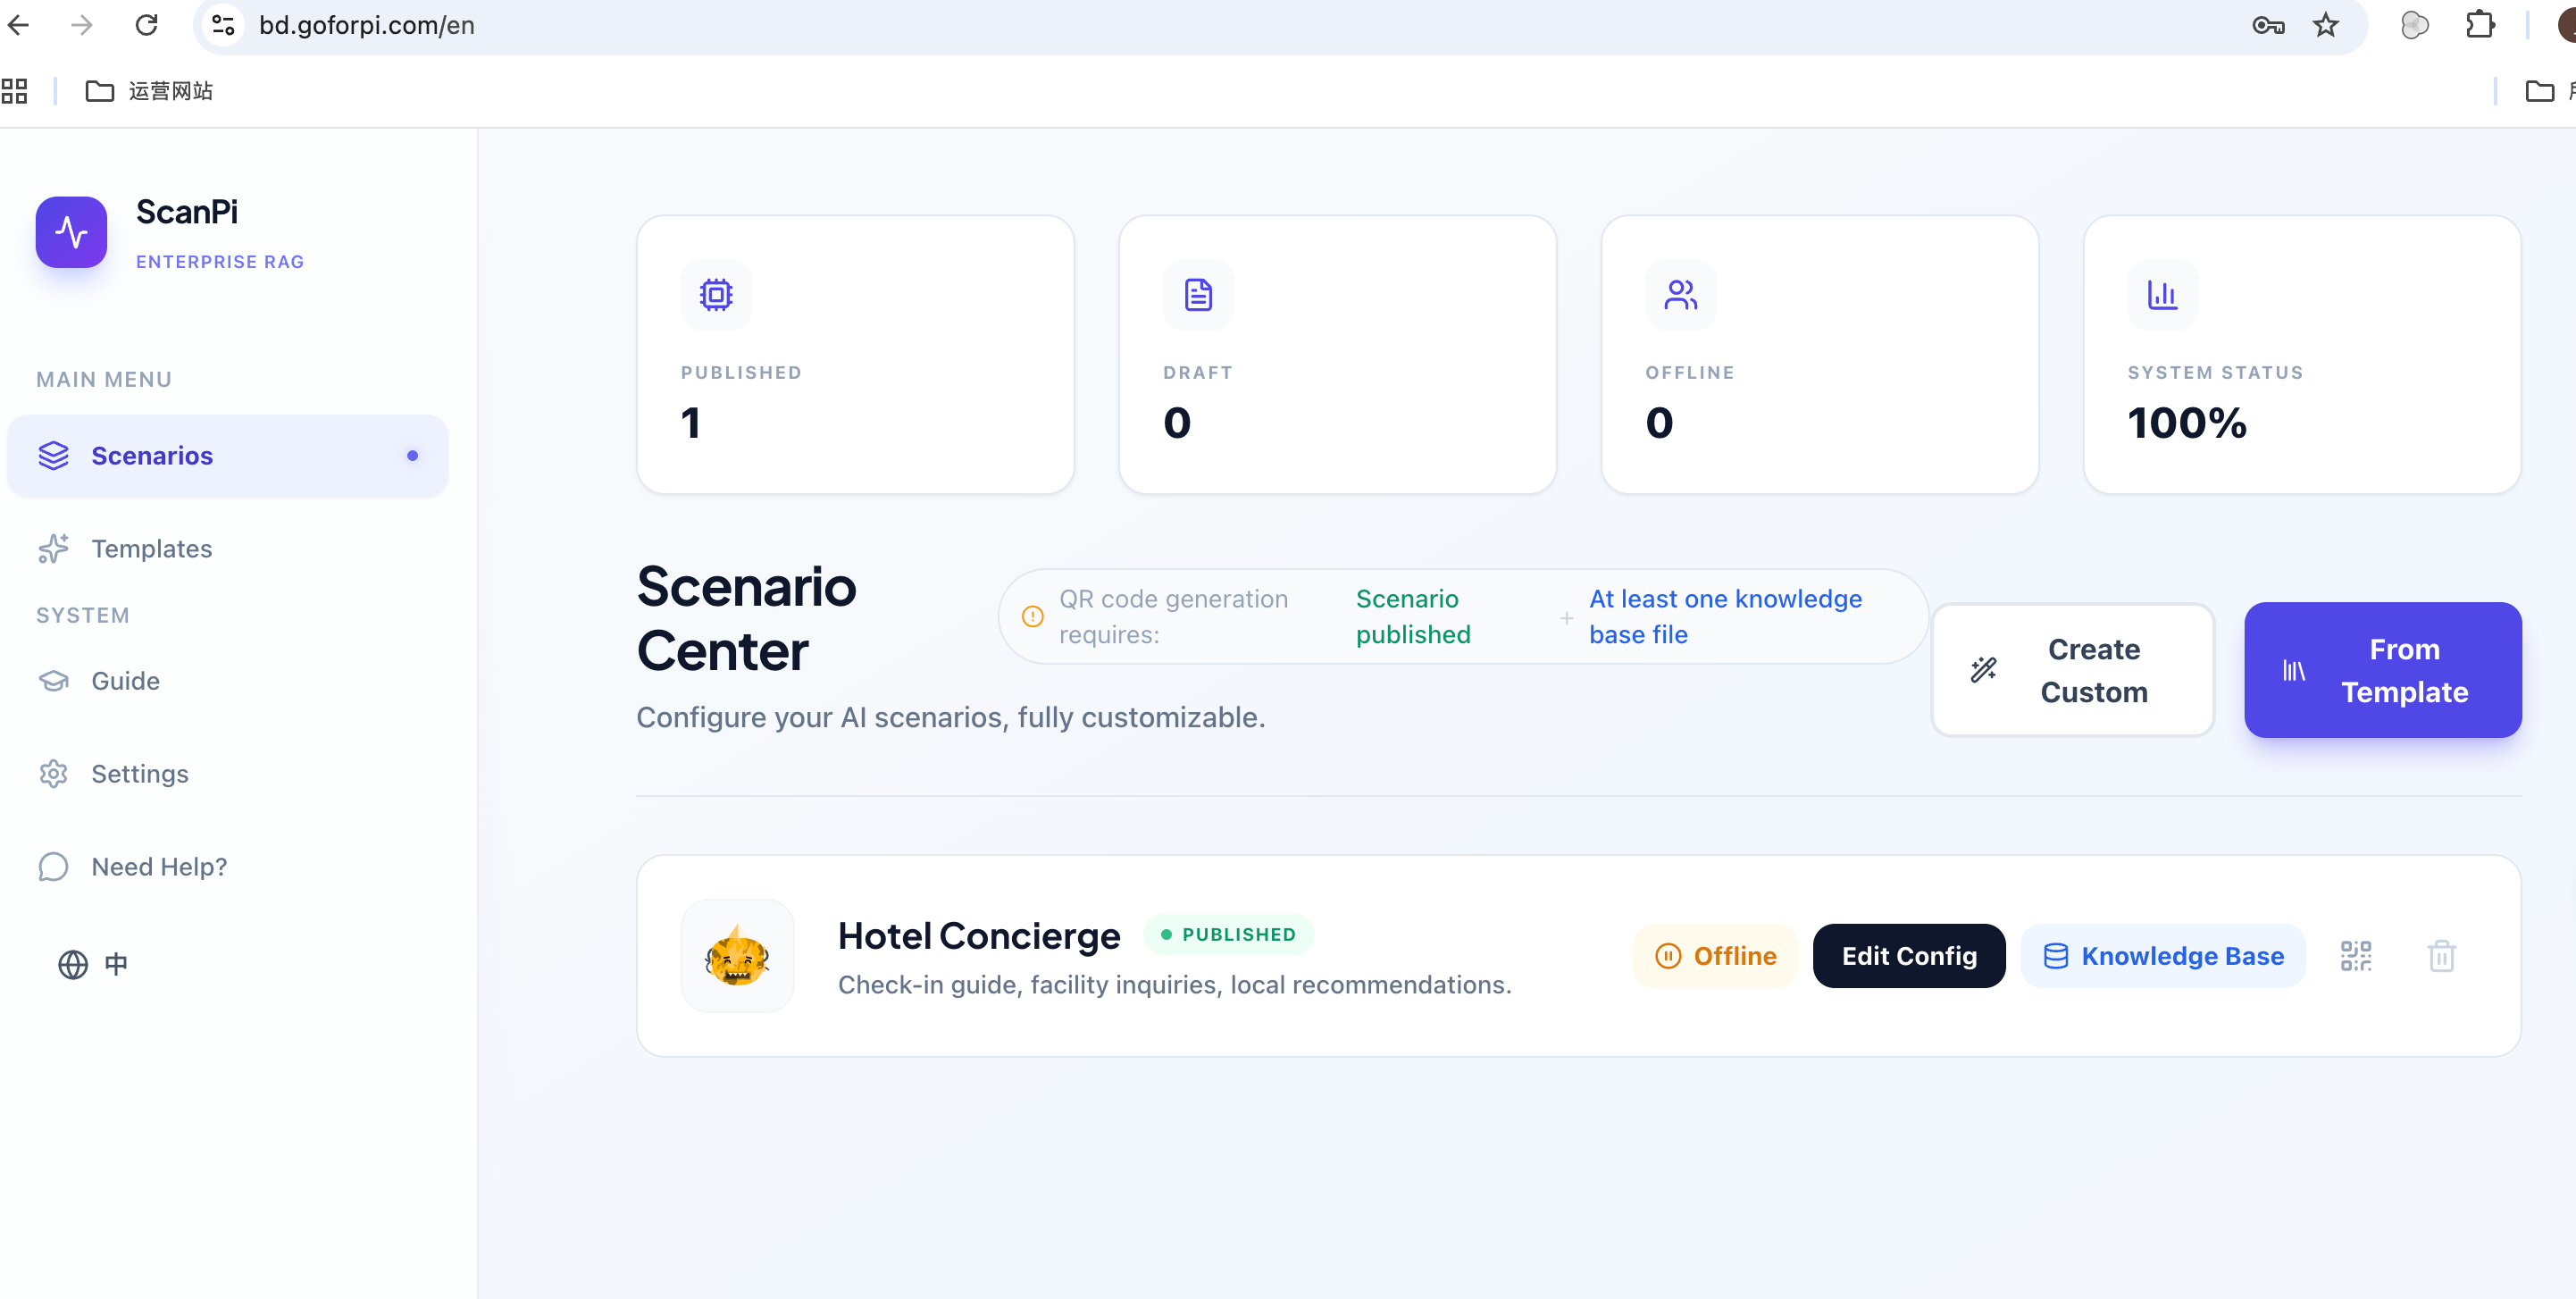2576x1299 pixels.
Task: Click the Need Help chat bubble icon
Action: [x=53, y=866]
